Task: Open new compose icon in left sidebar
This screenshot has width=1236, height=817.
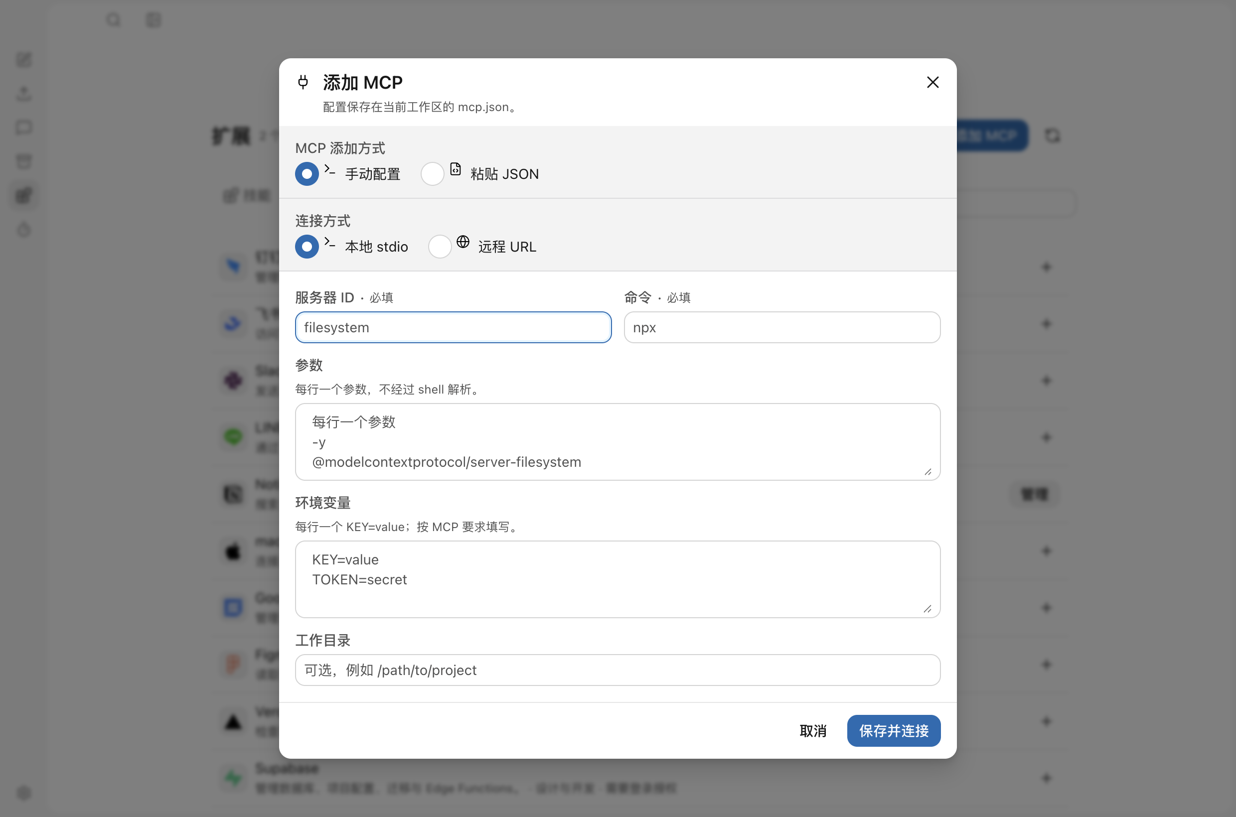Action: (24, 60)
